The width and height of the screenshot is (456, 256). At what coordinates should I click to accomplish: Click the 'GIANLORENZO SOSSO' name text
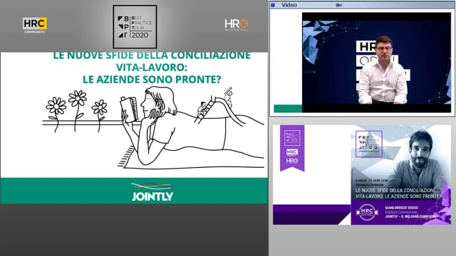(x=401, y=208)
